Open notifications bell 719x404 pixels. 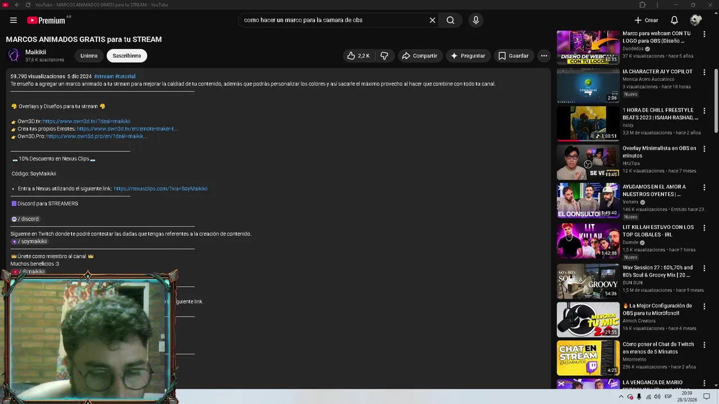pyautogui.click(x=674, y=20)
